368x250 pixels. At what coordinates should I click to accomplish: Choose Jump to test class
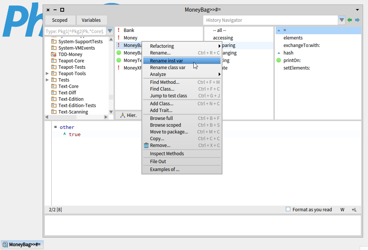coord(182,96)
